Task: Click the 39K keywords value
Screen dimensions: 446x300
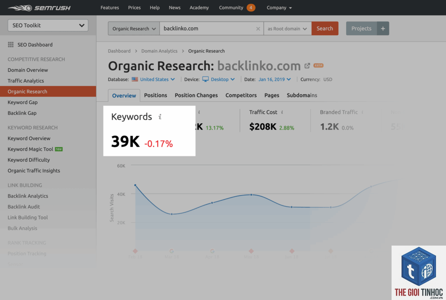Action: click(x=125, y=142)
